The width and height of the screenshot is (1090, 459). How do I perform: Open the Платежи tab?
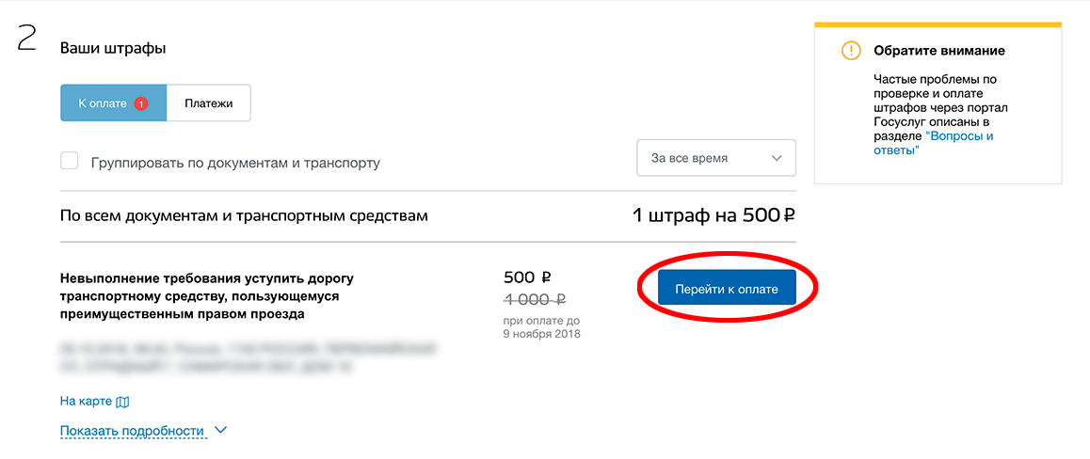click(209, 103)
